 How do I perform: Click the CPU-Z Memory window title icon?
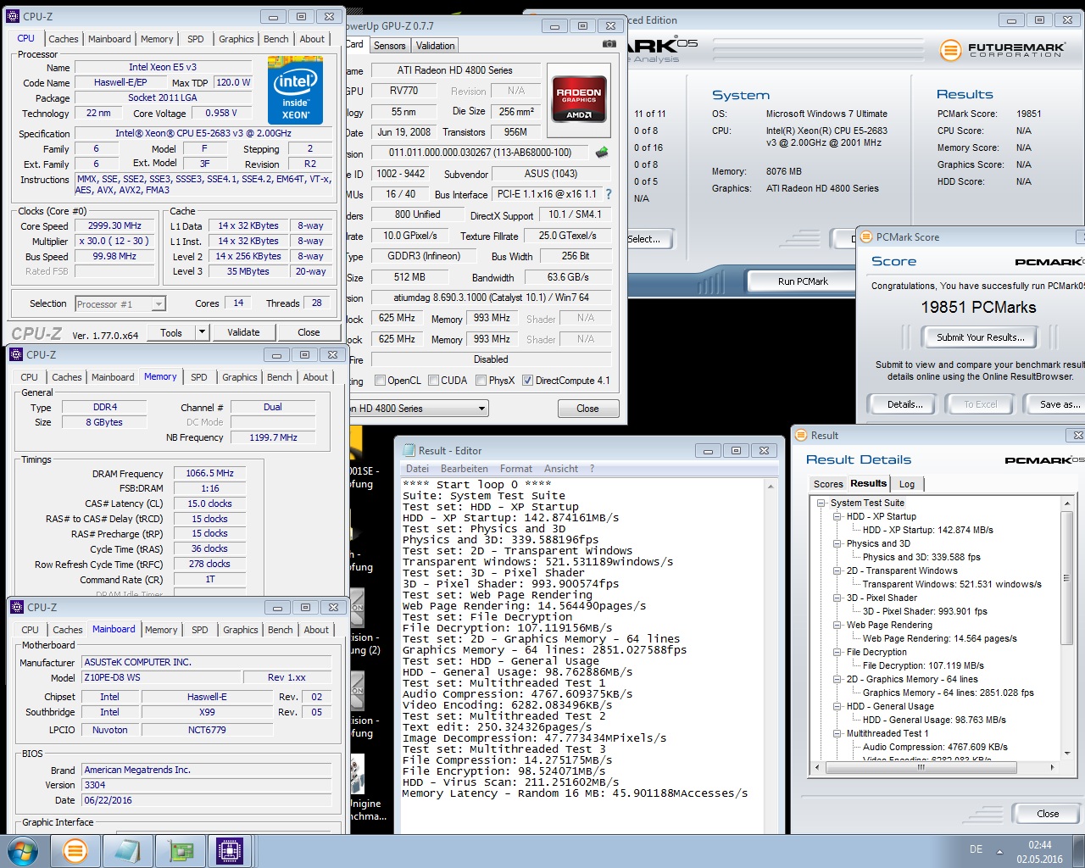point(16,354)
